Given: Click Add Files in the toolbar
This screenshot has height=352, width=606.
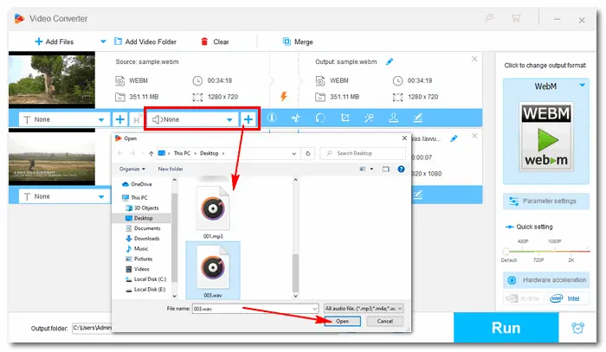Looking at the screenshot, I should pyautogui.click(x=54, y=42).
